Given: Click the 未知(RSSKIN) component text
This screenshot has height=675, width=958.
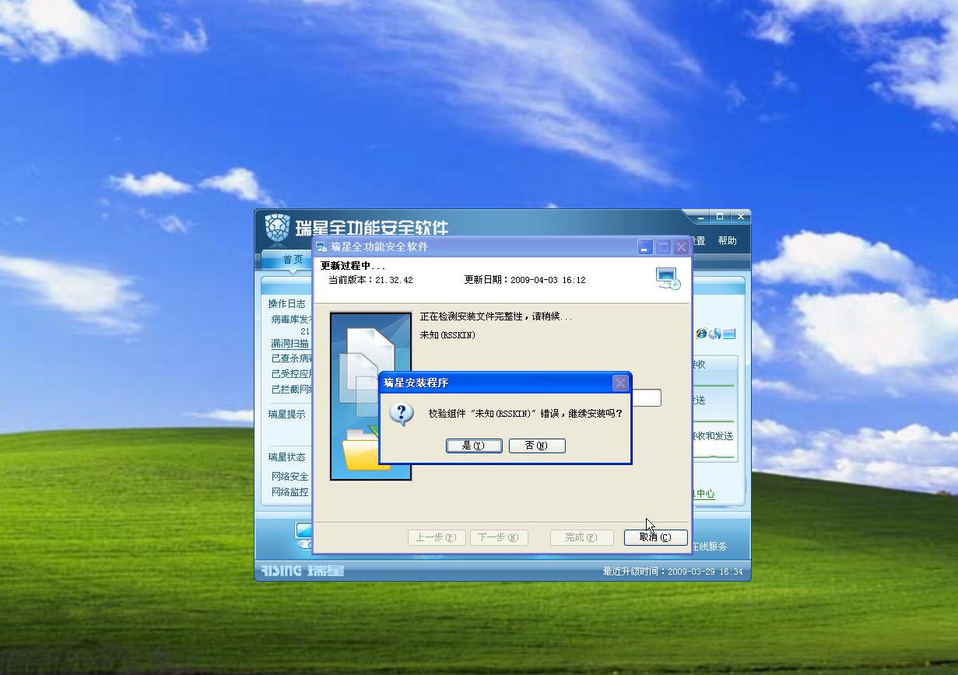Looking at the screenshot, I should click(447, 335).
